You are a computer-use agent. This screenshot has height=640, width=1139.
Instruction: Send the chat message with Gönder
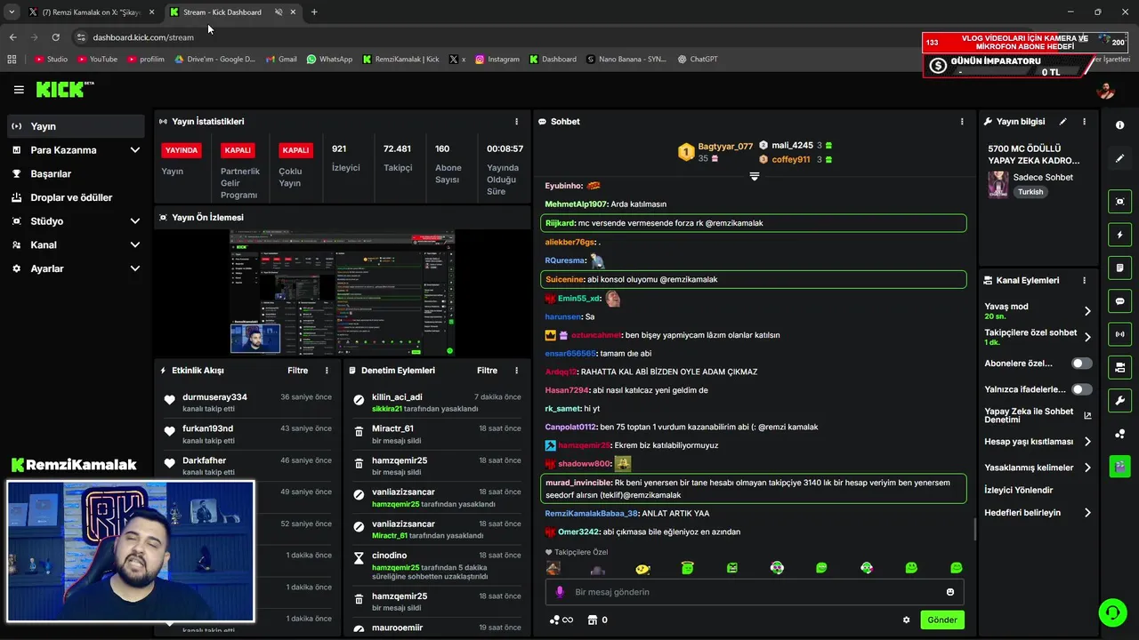pos(942,620)
